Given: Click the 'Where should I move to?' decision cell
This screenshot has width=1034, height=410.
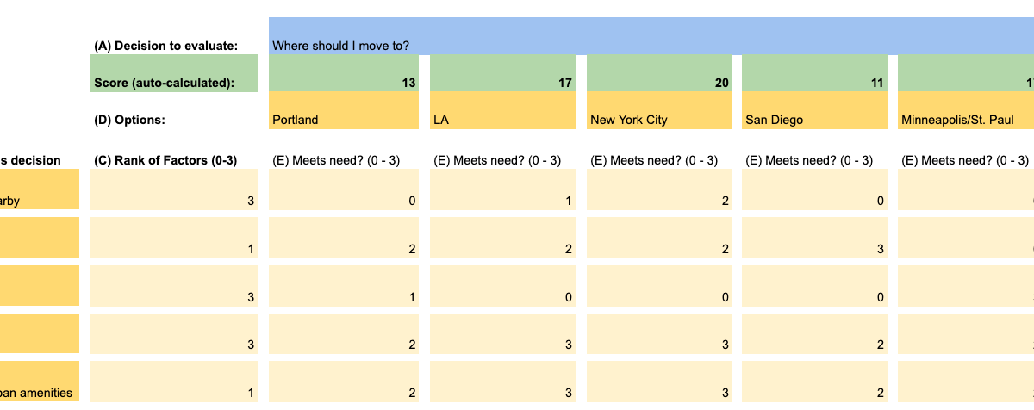Looking at the screenshot, I should click(x=651, y=35).
